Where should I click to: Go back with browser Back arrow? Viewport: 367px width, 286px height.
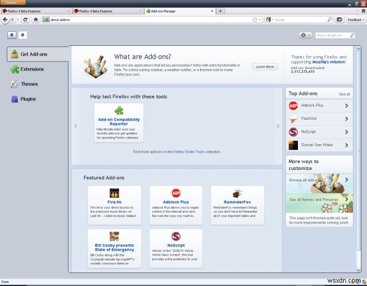[x=5, y=19]
